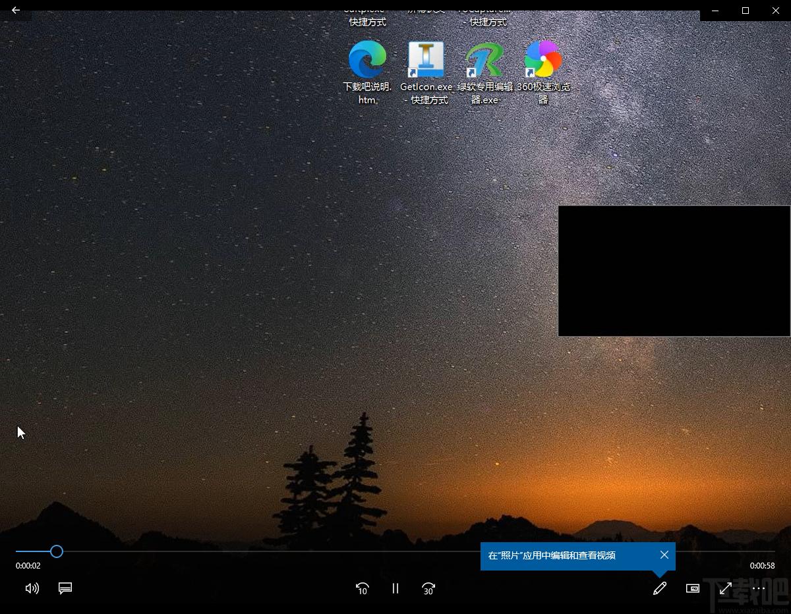Switch to mini view mode

pos(693,588)
